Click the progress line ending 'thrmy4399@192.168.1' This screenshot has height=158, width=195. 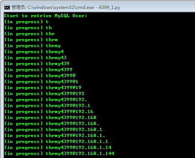pos(53,130)
